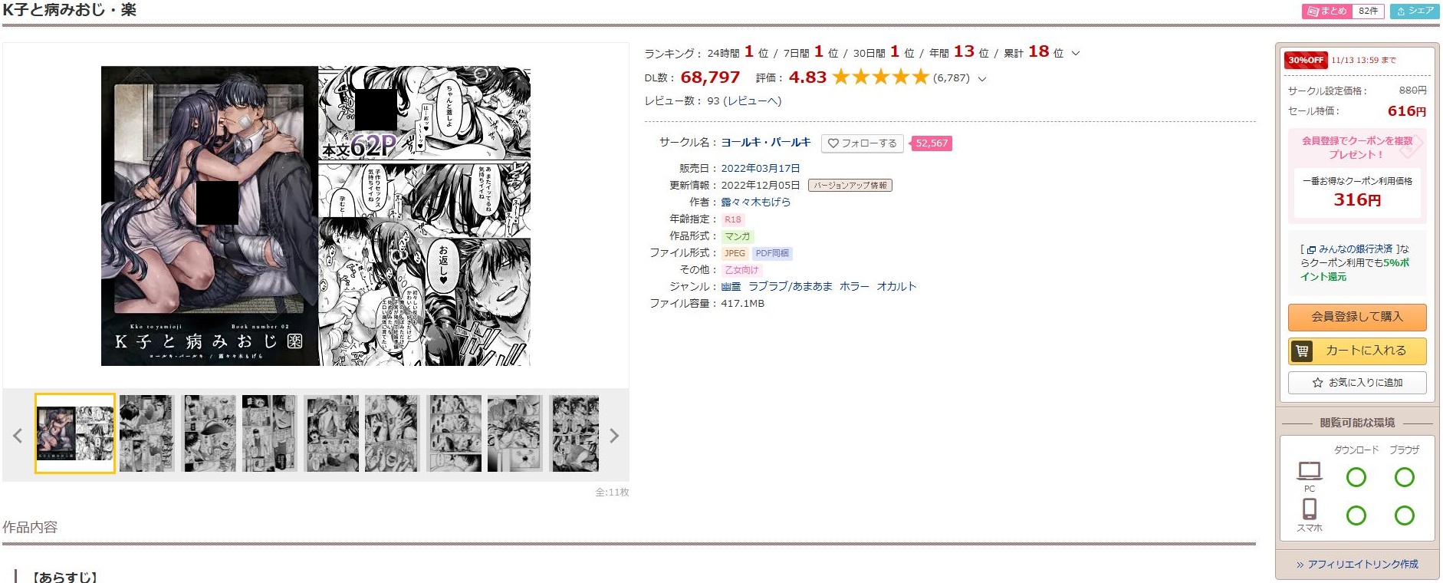
Task: Open バージョンアップ情報 version info
Action: [850, 186]
